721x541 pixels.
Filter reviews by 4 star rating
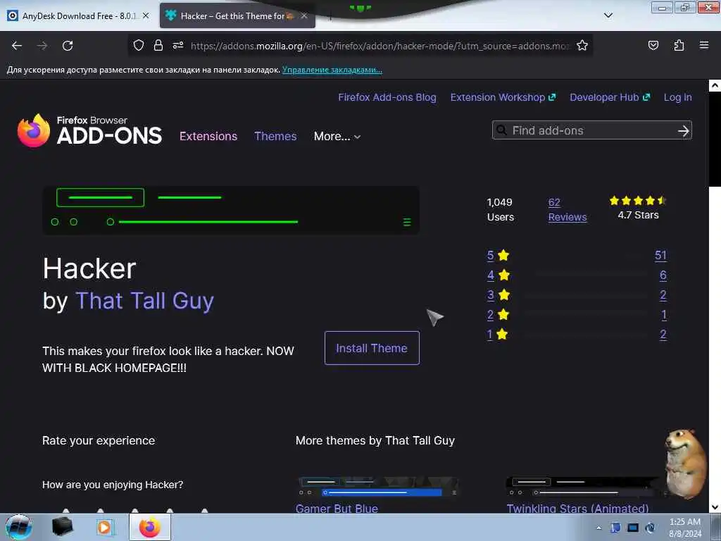[x=498, y=275]
